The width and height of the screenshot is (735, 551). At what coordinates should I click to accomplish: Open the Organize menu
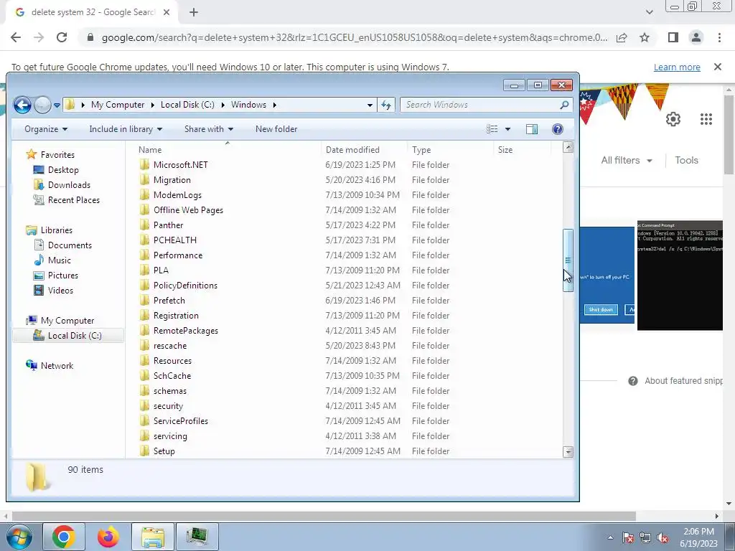click(45, 129)
